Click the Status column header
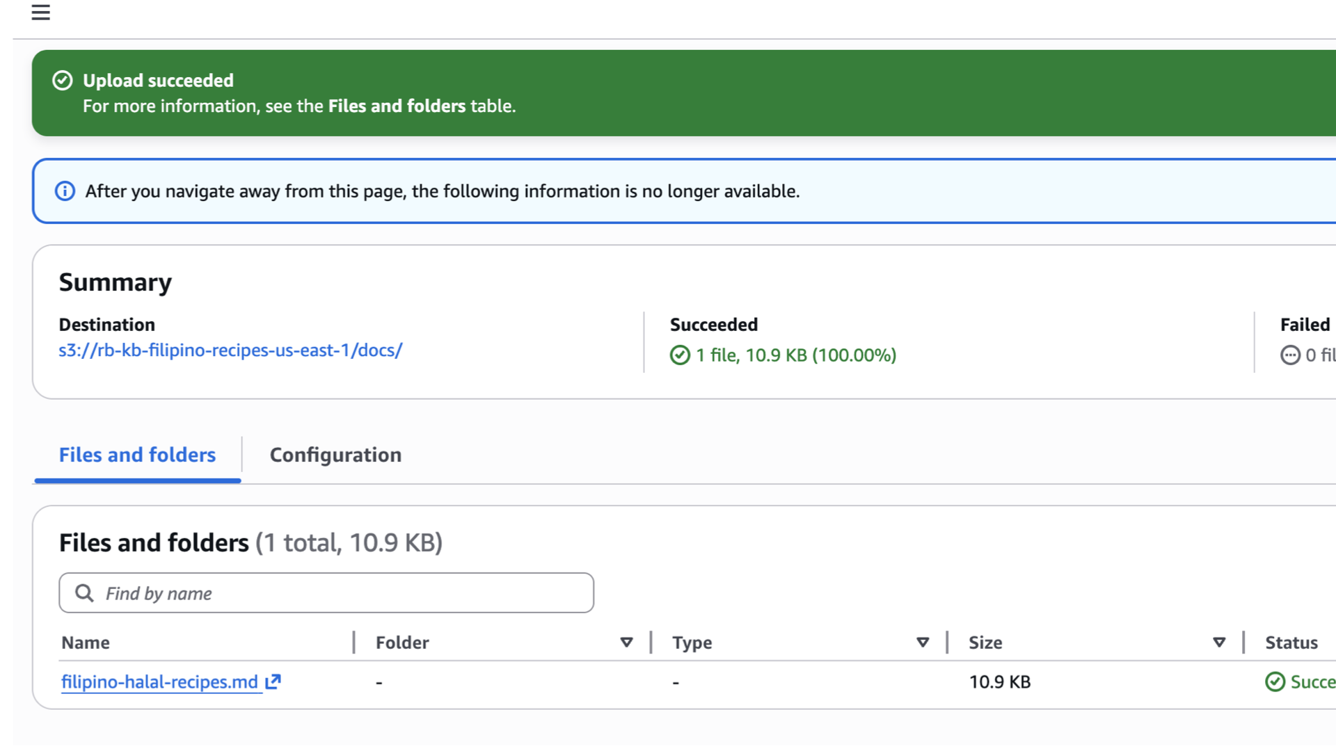 coord(1291,643)
